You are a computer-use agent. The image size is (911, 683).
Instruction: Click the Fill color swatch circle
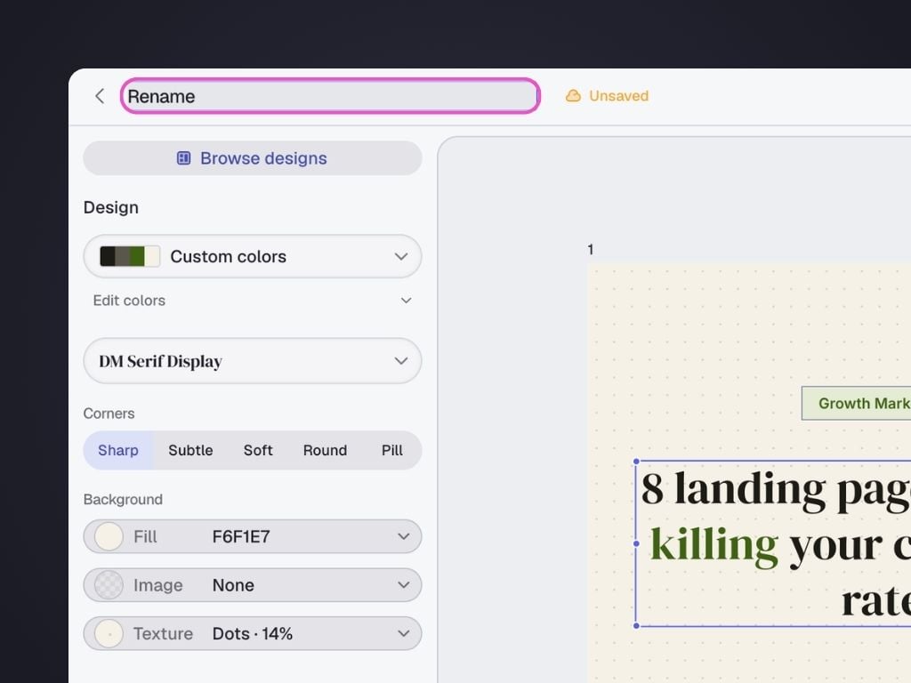coord(109,536)
